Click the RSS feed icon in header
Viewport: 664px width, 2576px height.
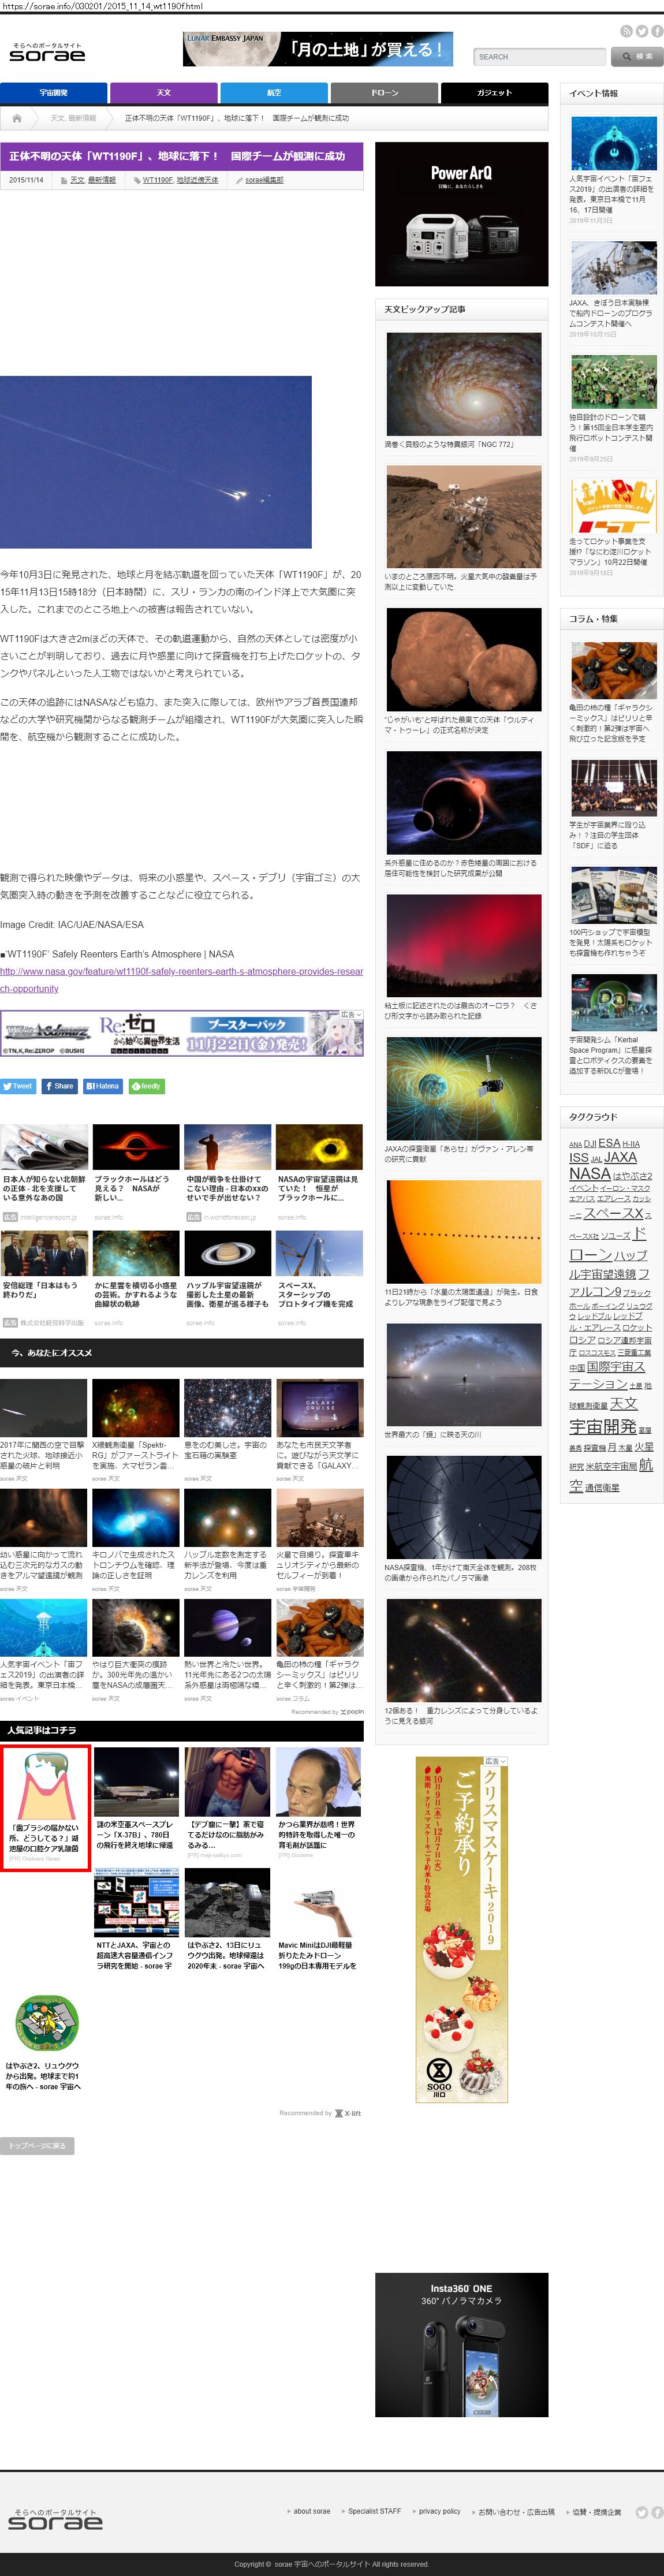point(626,32)
